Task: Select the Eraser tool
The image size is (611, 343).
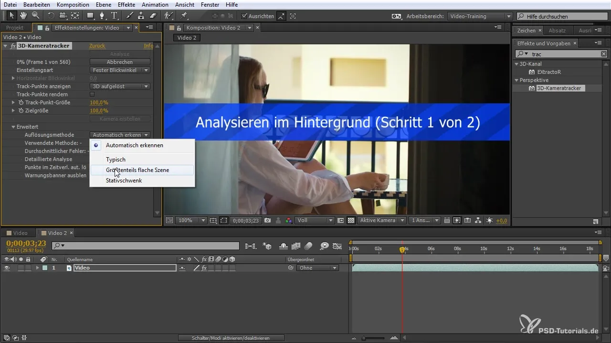Action: (x=153, y=16)
